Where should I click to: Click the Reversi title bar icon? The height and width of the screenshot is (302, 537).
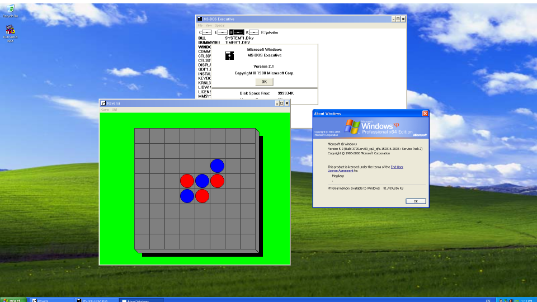[x=103, y=103]
